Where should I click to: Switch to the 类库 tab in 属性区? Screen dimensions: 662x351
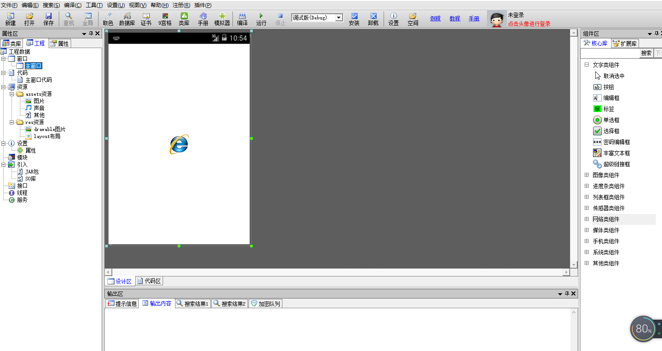[11, 43]
